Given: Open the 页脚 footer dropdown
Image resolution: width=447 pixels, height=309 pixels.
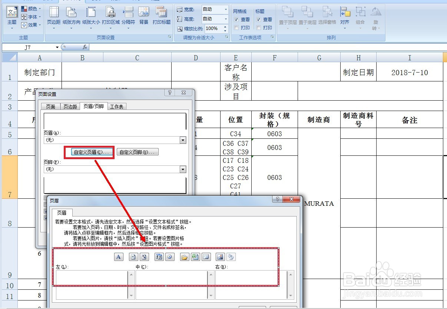Looking at the screenshot, I should (182, 169).
